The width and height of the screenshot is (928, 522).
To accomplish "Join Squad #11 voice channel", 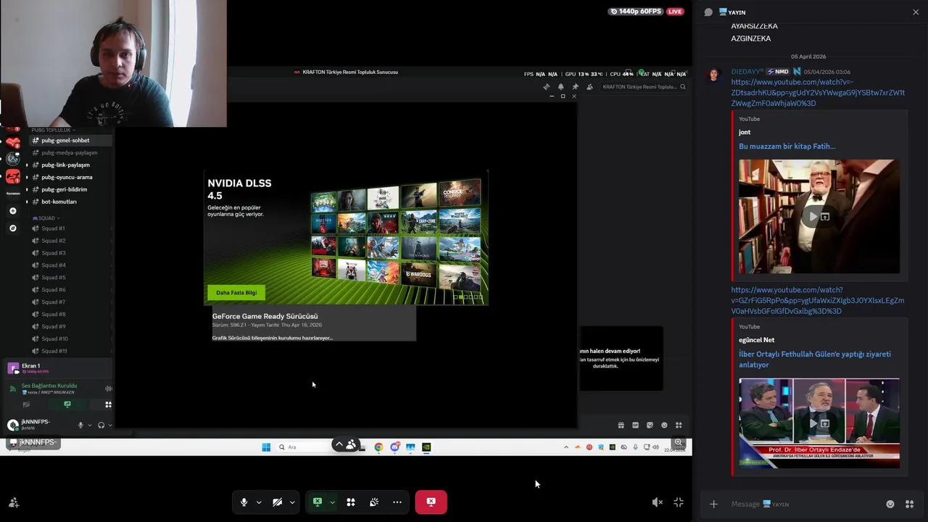I will coord(54,351).
